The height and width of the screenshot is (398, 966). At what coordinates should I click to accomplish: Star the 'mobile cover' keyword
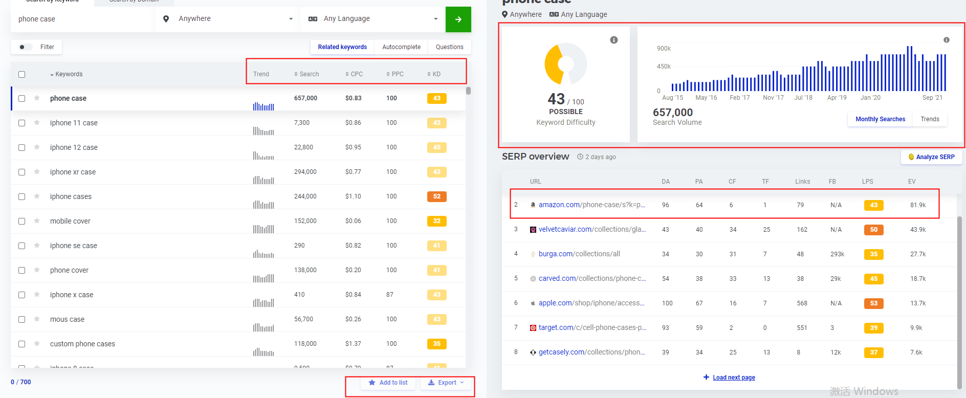[x=37, y=221]
